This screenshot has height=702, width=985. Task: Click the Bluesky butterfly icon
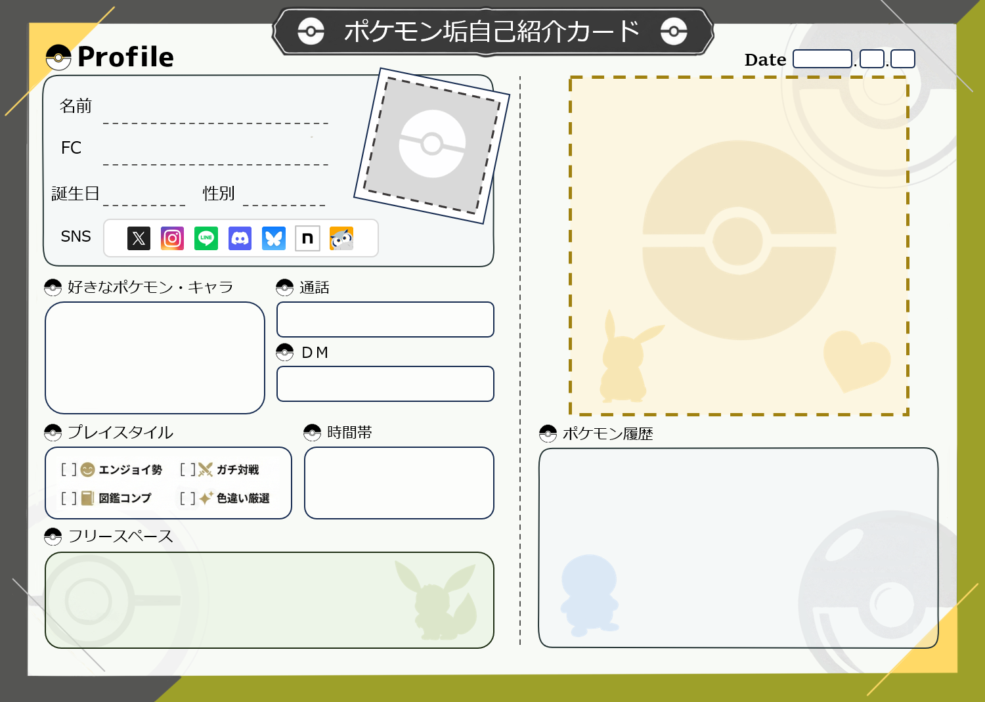pyautogui.click(x=274, y=238)
